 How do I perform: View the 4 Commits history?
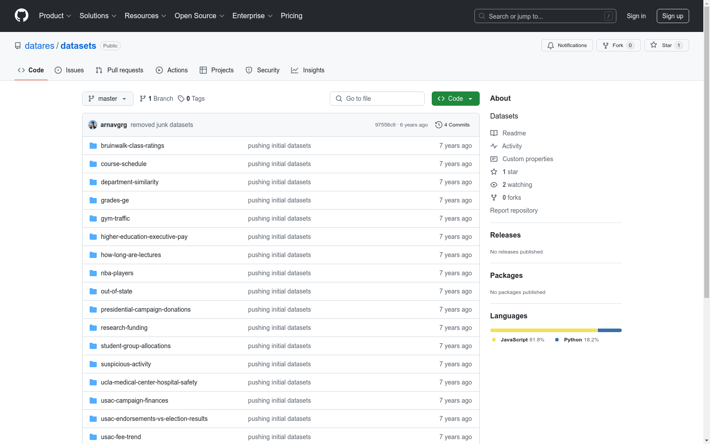pos(453,125)
